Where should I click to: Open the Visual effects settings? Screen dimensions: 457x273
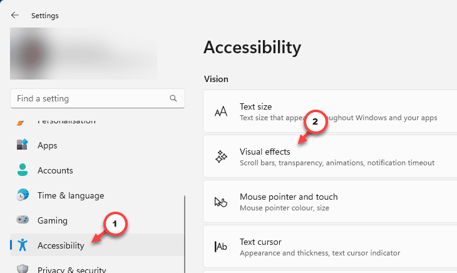tap(330, 157)
